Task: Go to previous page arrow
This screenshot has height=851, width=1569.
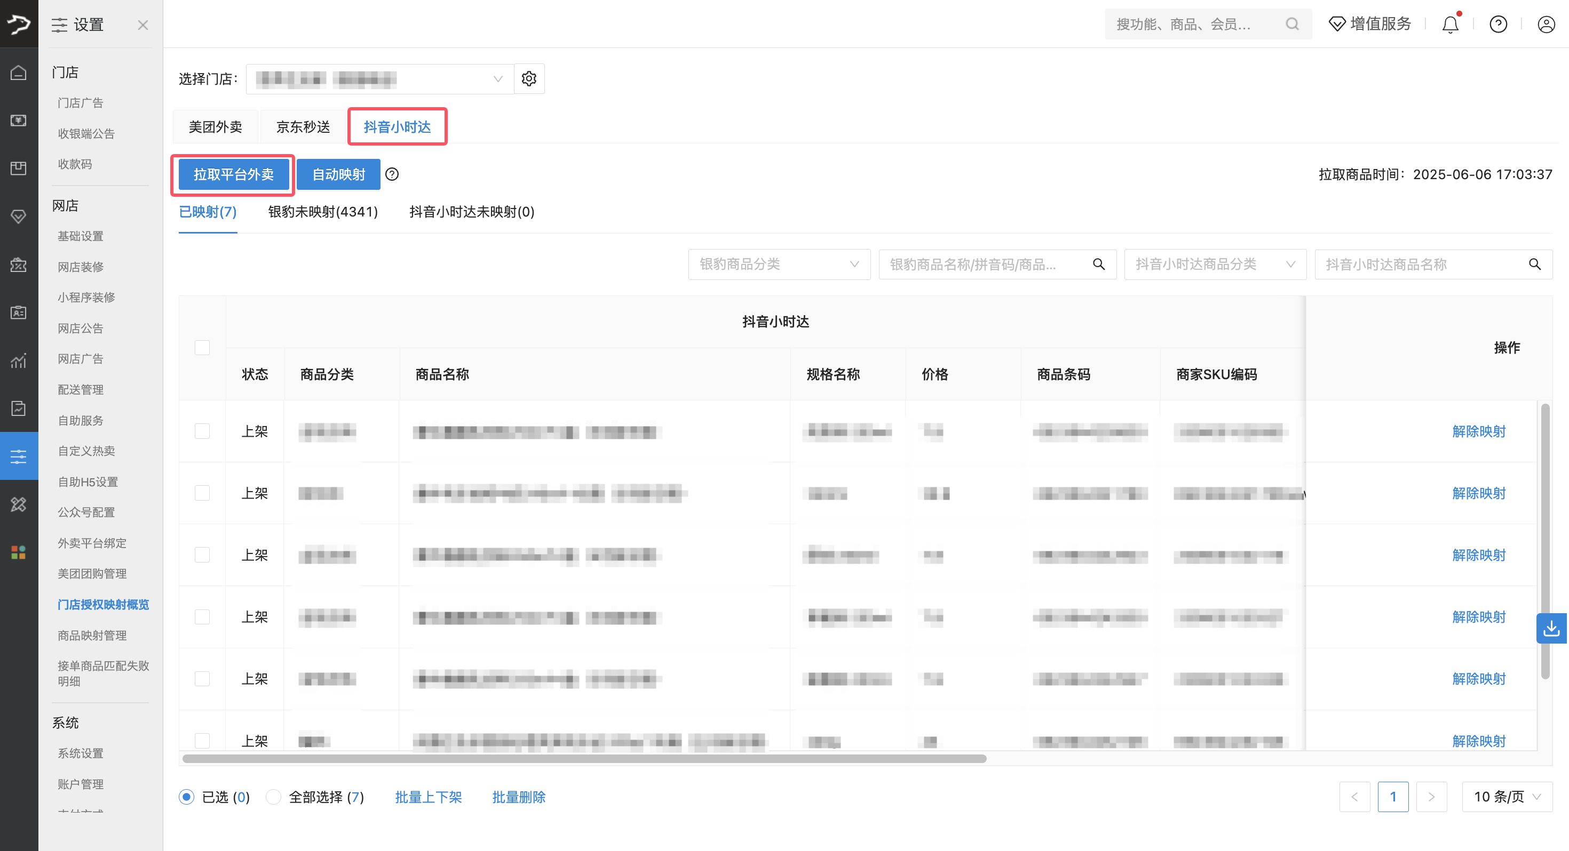Action: click(1354, 797)
